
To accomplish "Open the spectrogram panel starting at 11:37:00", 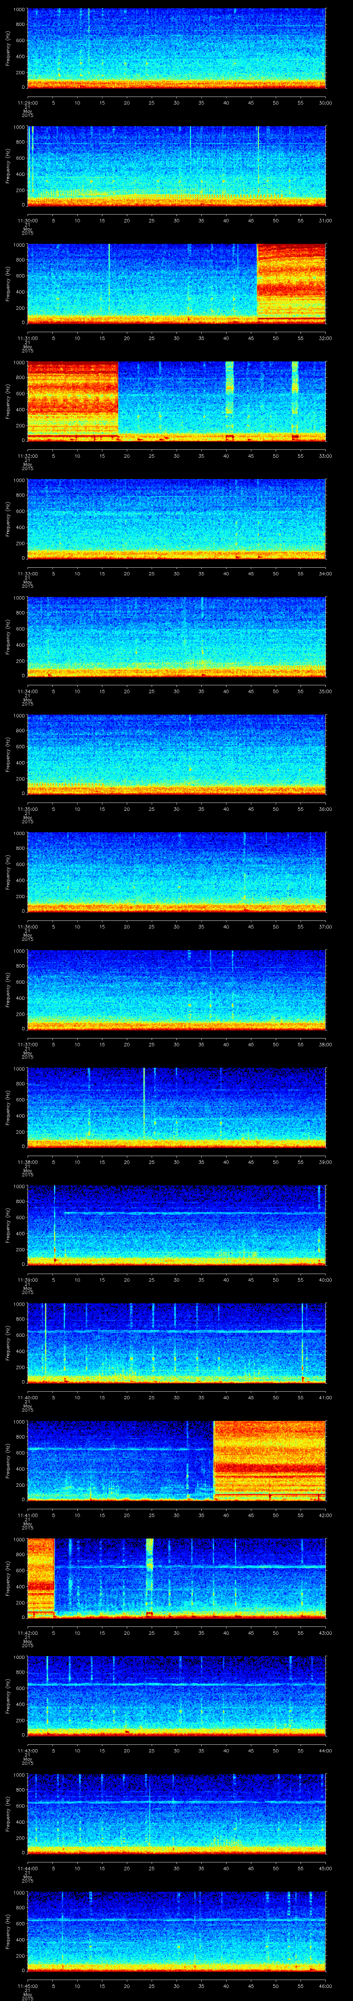I will 177,989.
